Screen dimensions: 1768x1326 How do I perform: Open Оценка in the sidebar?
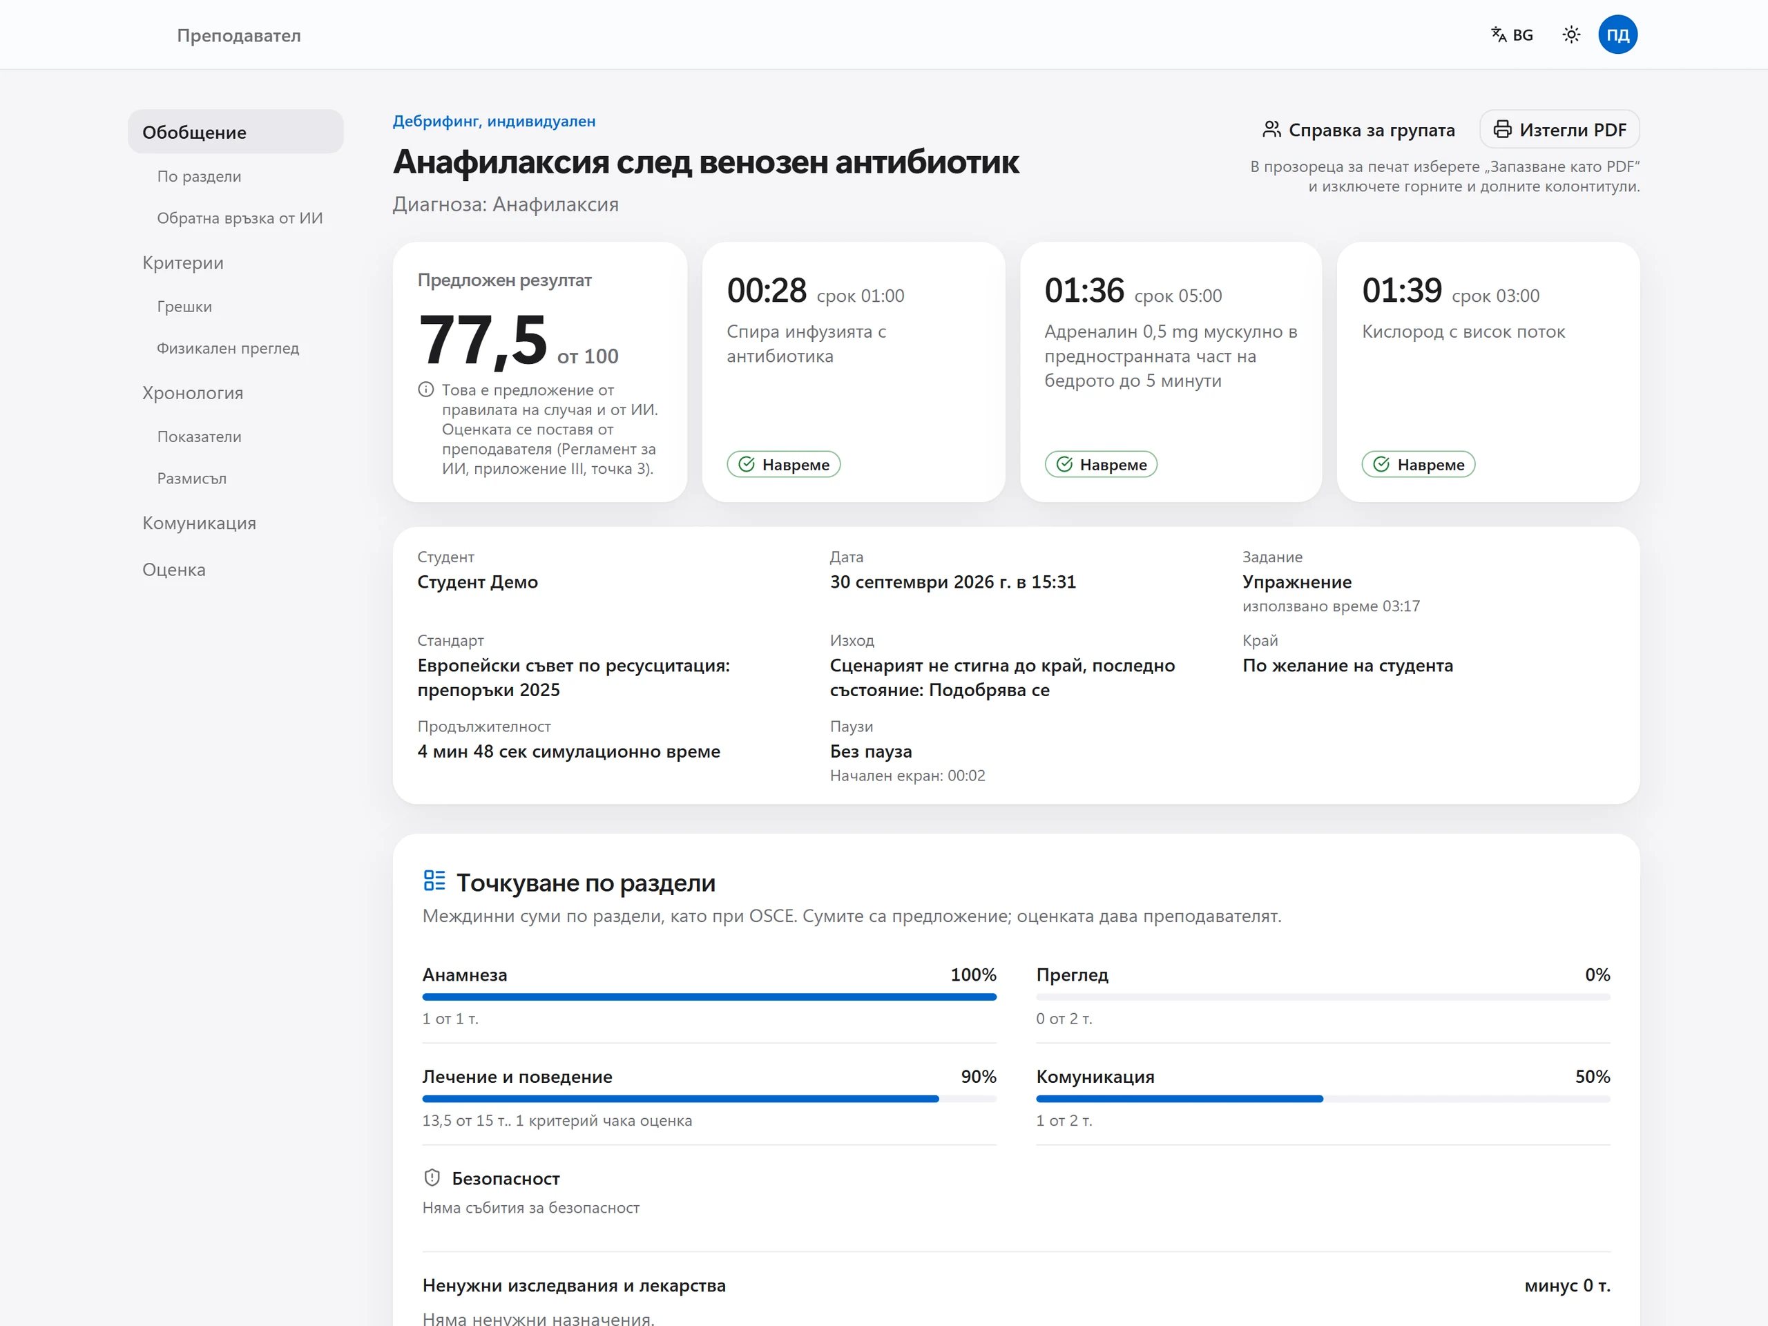pos(174,570)
